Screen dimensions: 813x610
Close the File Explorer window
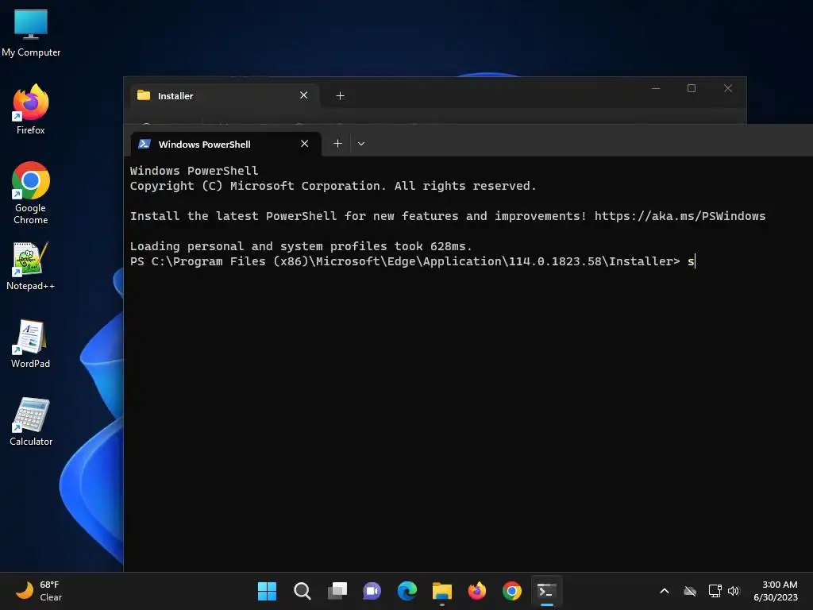728,88
